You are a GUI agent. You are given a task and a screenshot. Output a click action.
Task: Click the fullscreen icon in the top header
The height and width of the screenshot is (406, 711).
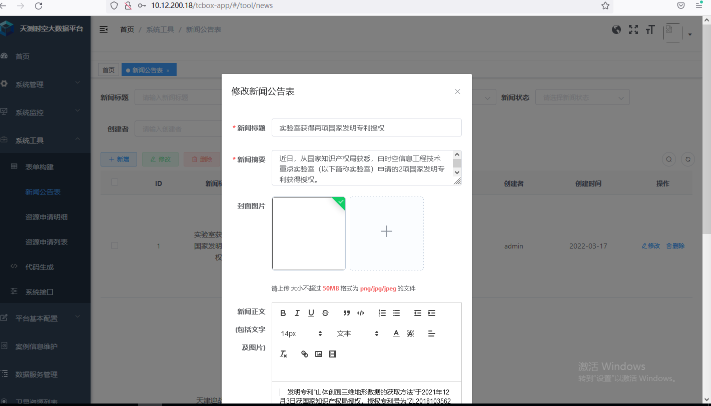[x=633, y=29]
